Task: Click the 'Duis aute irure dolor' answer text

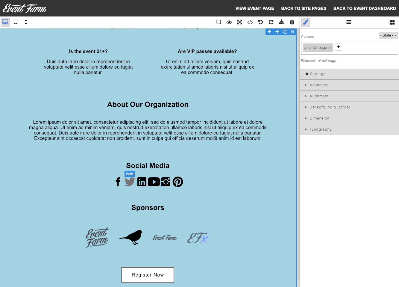Action: 88,67
